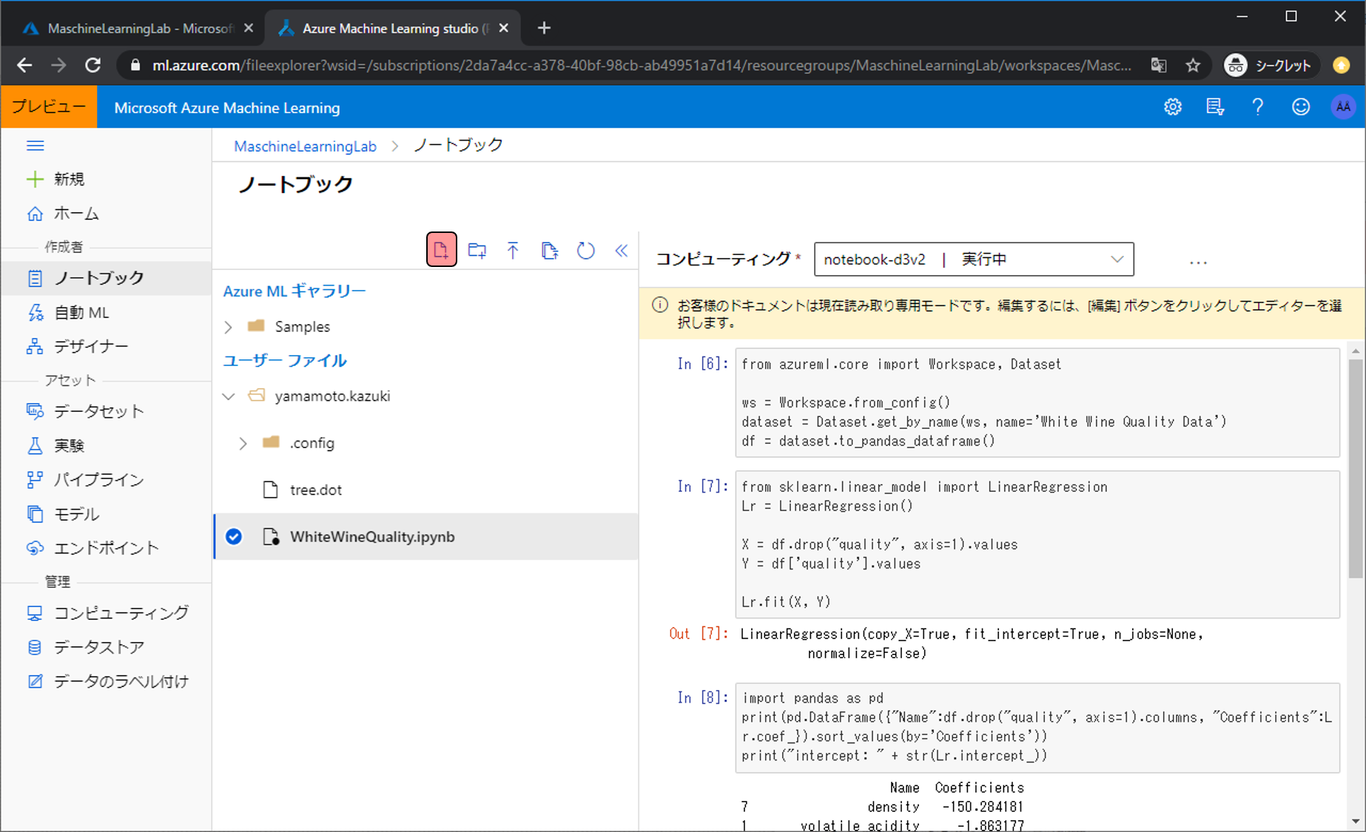The width and height of the screenshot is (1366, 832).
Task: Expand the .config folder
Action: pos(243,443)
